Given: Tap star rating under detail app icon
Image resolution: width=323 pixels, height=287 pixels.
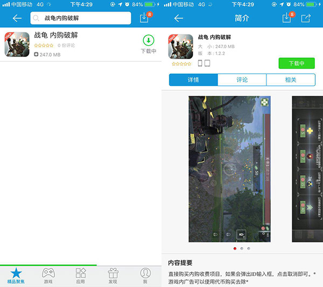Looking at the screenshot, I should (181, 64).
